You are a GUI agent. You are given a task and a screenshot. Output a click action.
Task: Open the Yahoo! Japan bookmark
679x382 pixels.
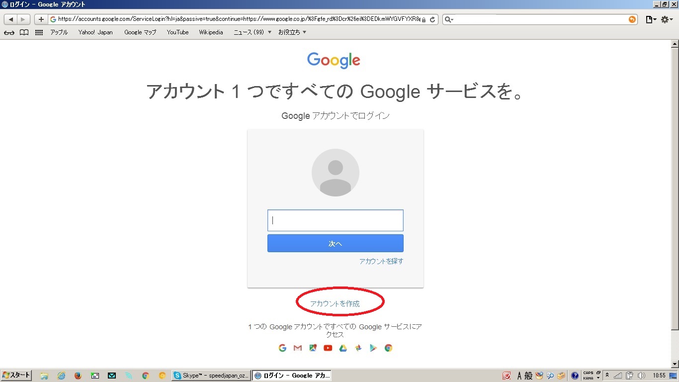click(95, 32)
